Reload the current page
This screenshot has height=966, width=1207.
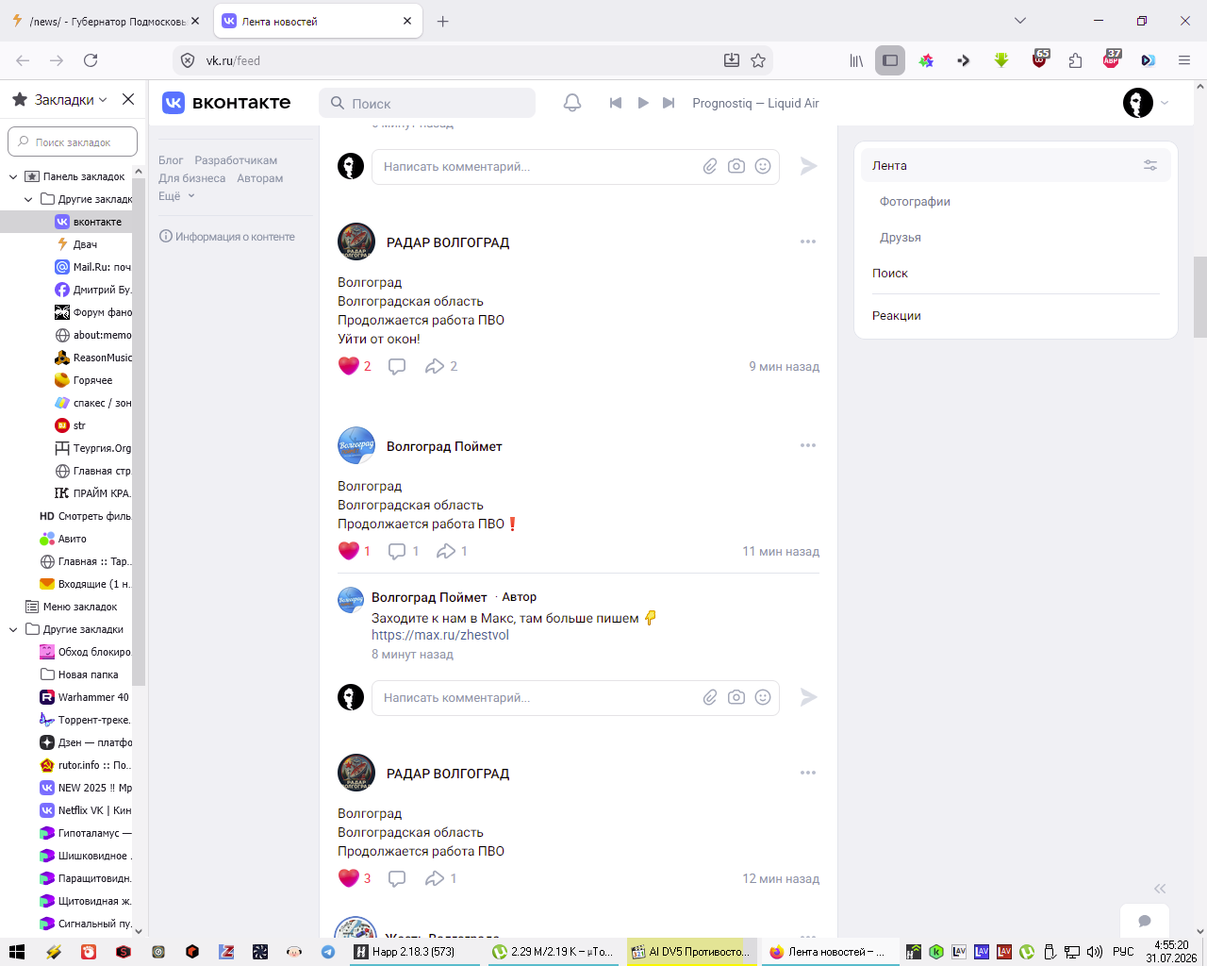coord(91,60)
